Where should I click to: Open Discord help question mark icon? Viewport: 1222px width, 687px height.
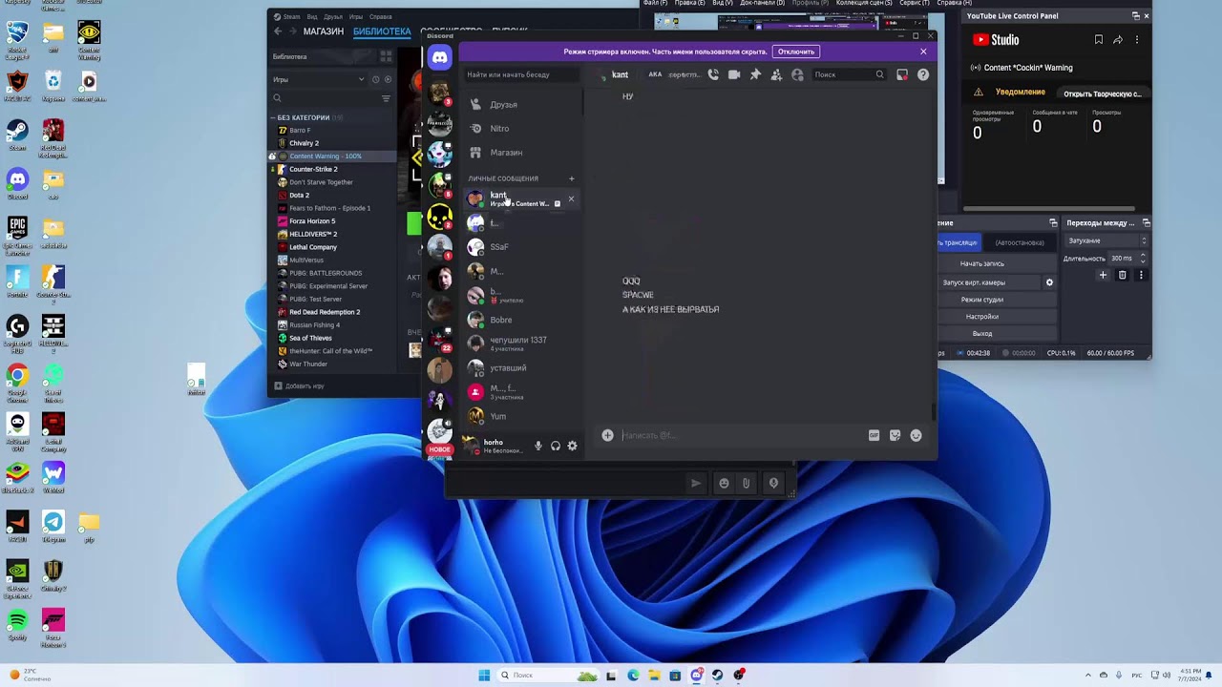(x=923, y=74)
